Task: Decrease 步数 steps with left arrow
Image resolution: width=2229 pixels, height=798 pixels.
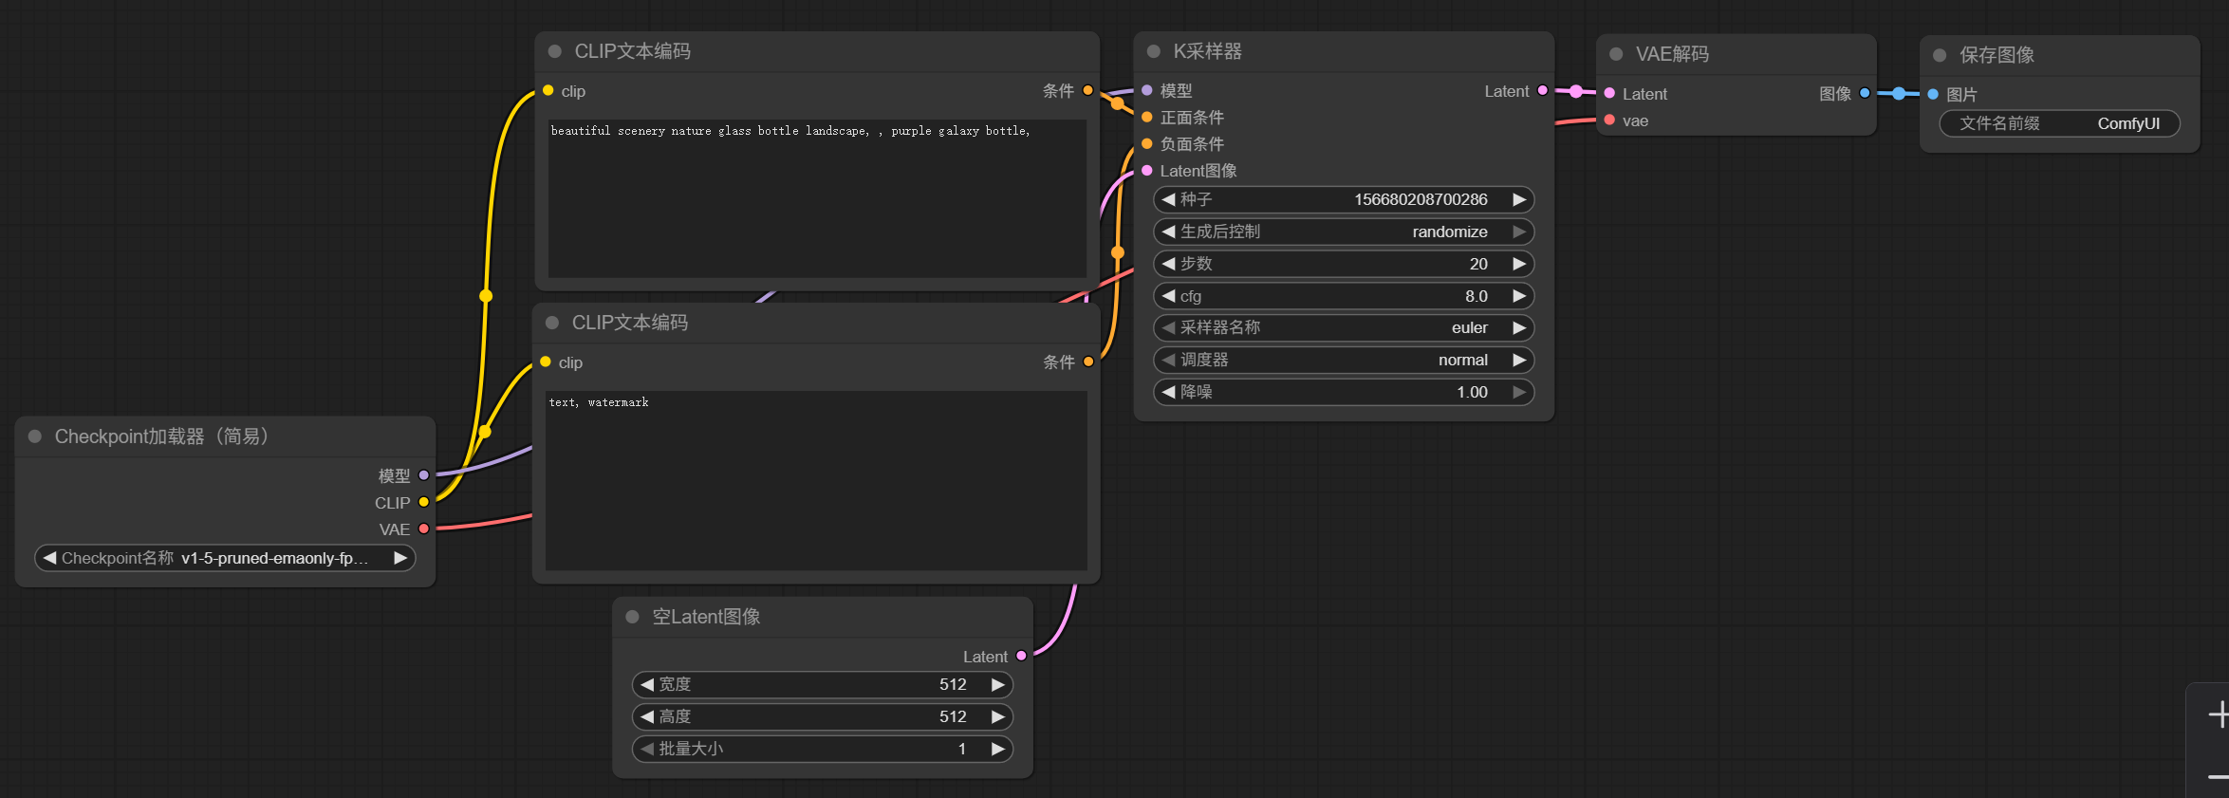Action: pos(1169,264)
